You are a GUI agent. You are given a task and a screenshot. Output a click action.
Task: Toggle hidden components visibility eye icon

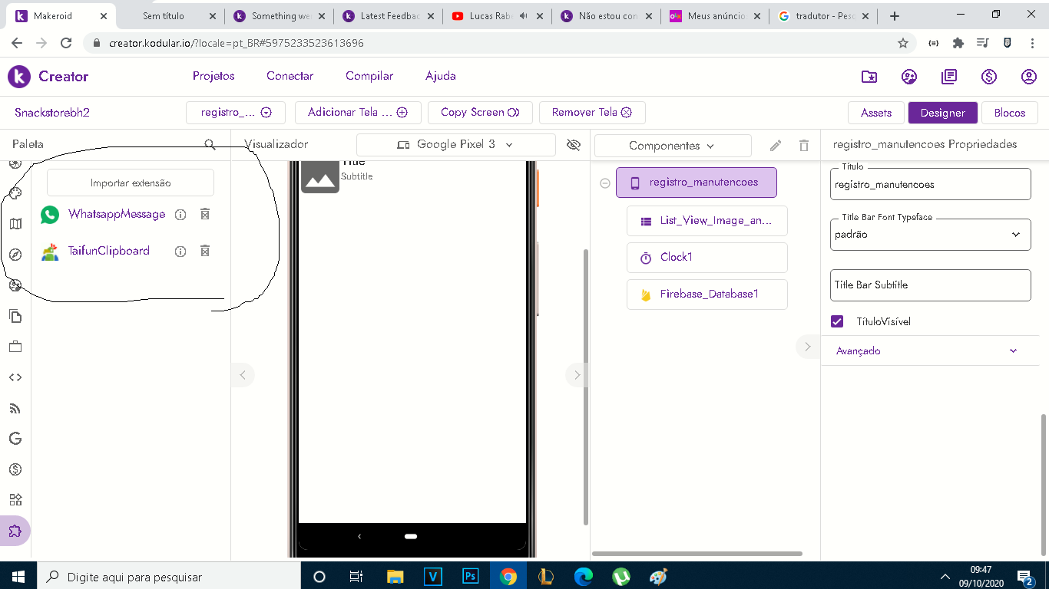573,145
